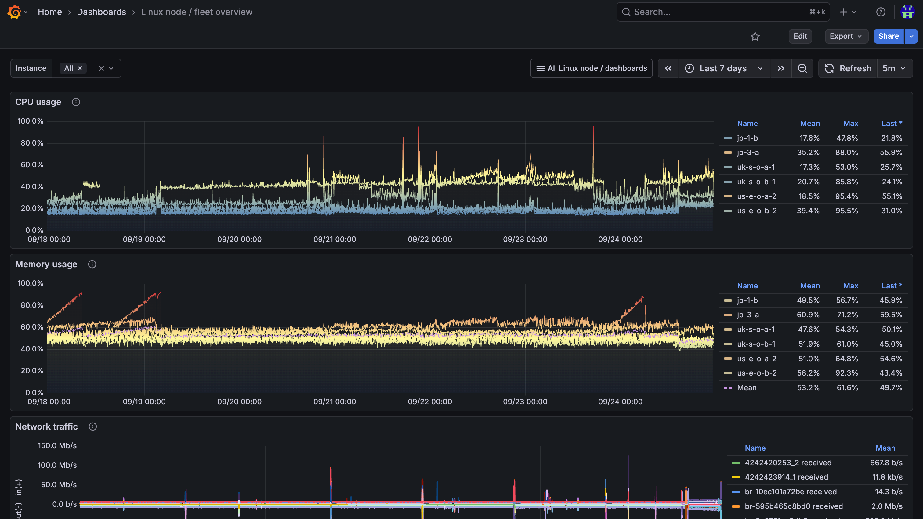Screen dimensions: 923x519
Task: Show Network traffic panel info icon
Action: tap(93, 427)
